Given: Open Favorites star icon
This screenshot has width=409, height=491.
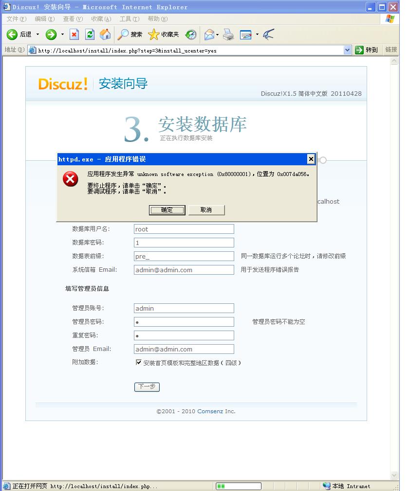Looking at the screenshot, I should pyautogui.click(x=153, y=35).
